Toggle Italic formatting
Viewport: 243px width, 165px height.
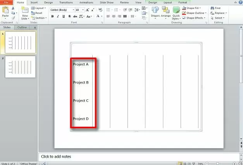(58, 17)
